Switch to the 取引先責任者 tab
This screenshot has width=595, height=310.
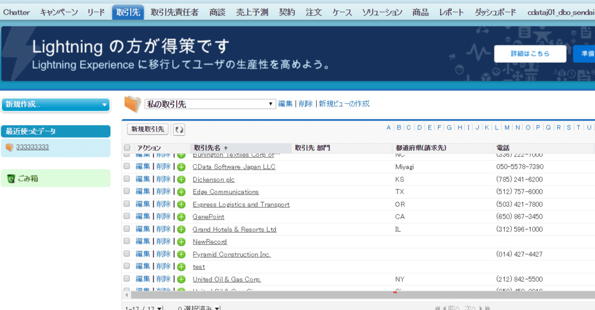click(174, 12)
